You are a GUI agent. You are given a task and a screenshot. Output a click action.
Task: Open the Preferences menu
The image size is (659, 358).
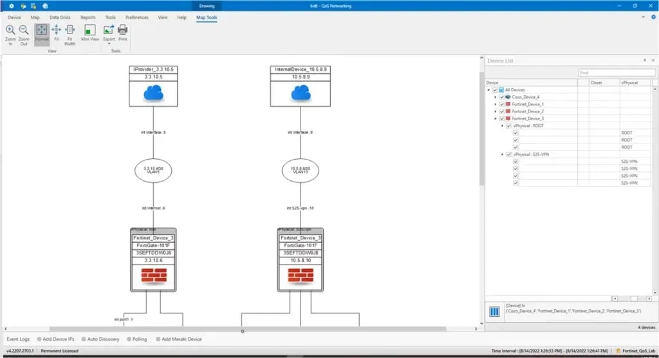coord(136,17)
